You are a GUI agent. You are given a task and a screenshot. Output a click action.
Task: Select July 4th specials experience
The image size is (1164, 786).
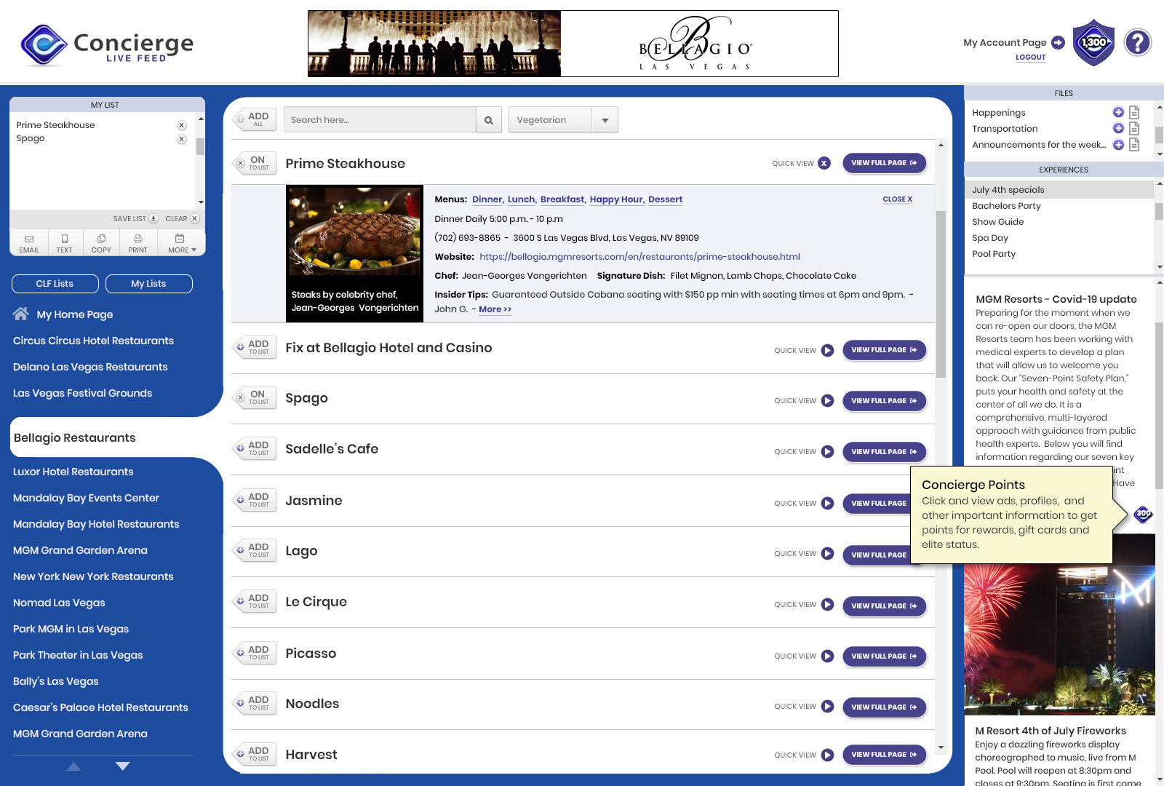click(1059, 190)
